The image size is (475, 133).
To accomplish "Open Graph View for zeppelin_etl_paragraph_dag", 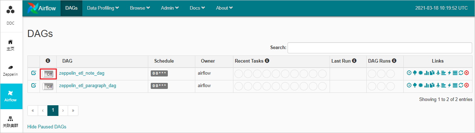I will [x=420, y=85].
